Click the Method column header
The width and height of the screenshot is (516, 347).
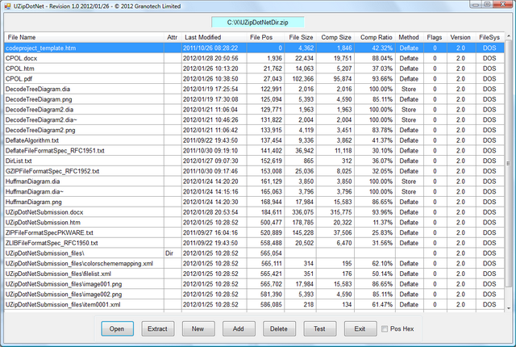[x=409, y=37]
